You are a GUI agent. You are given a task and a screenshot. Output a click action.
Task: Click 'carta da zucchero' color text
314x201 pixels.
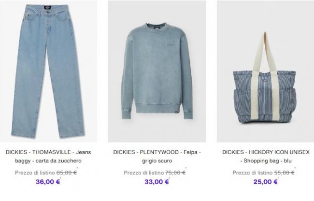(58, 160)
